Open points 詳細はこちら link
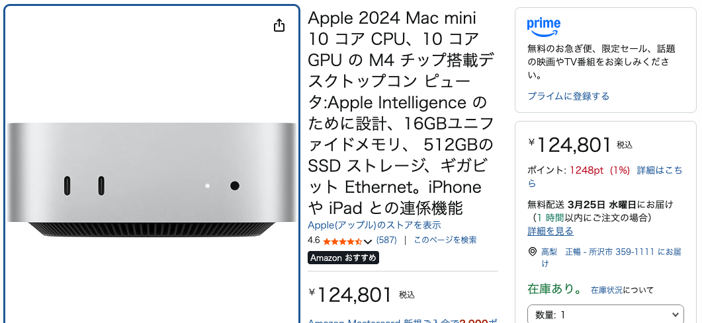Viewport: 702px width, 323px height. pos(659,170)
